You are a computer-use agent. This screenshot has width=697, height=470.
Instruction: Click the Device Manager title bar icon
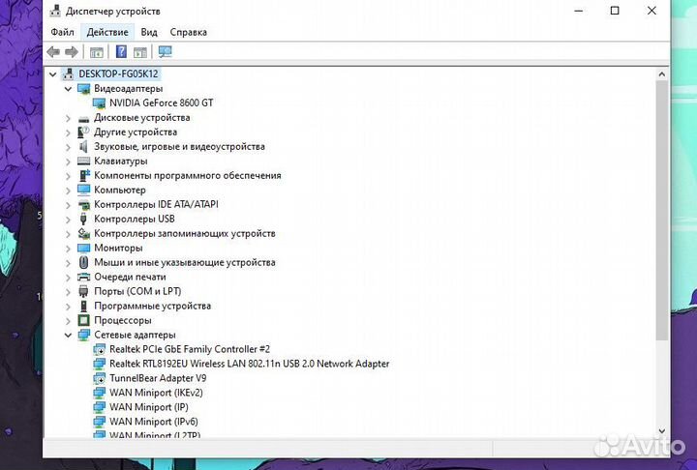[55, 11]
